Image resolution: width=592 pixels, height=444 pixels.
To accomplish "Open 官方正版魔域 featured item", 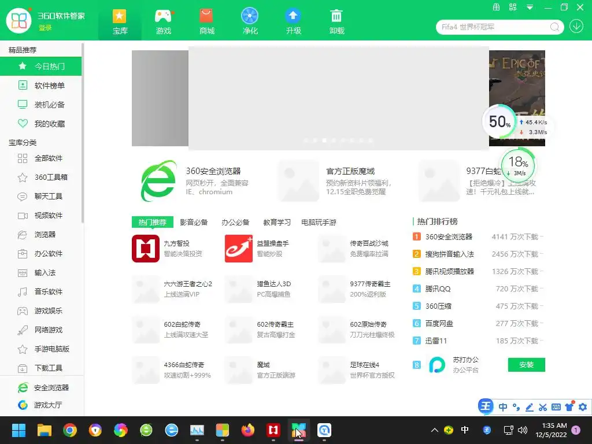I will (336, 181).
